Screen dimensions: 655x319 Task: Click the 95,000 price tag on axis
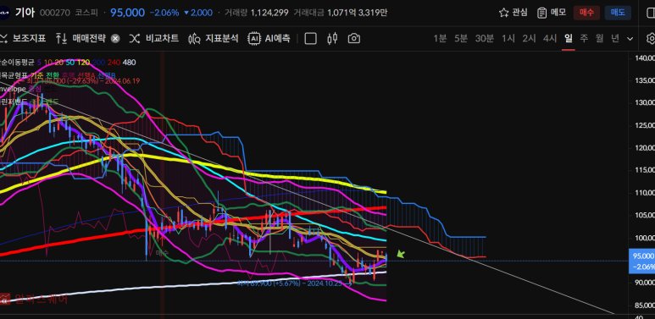click(x=641, y=261)
